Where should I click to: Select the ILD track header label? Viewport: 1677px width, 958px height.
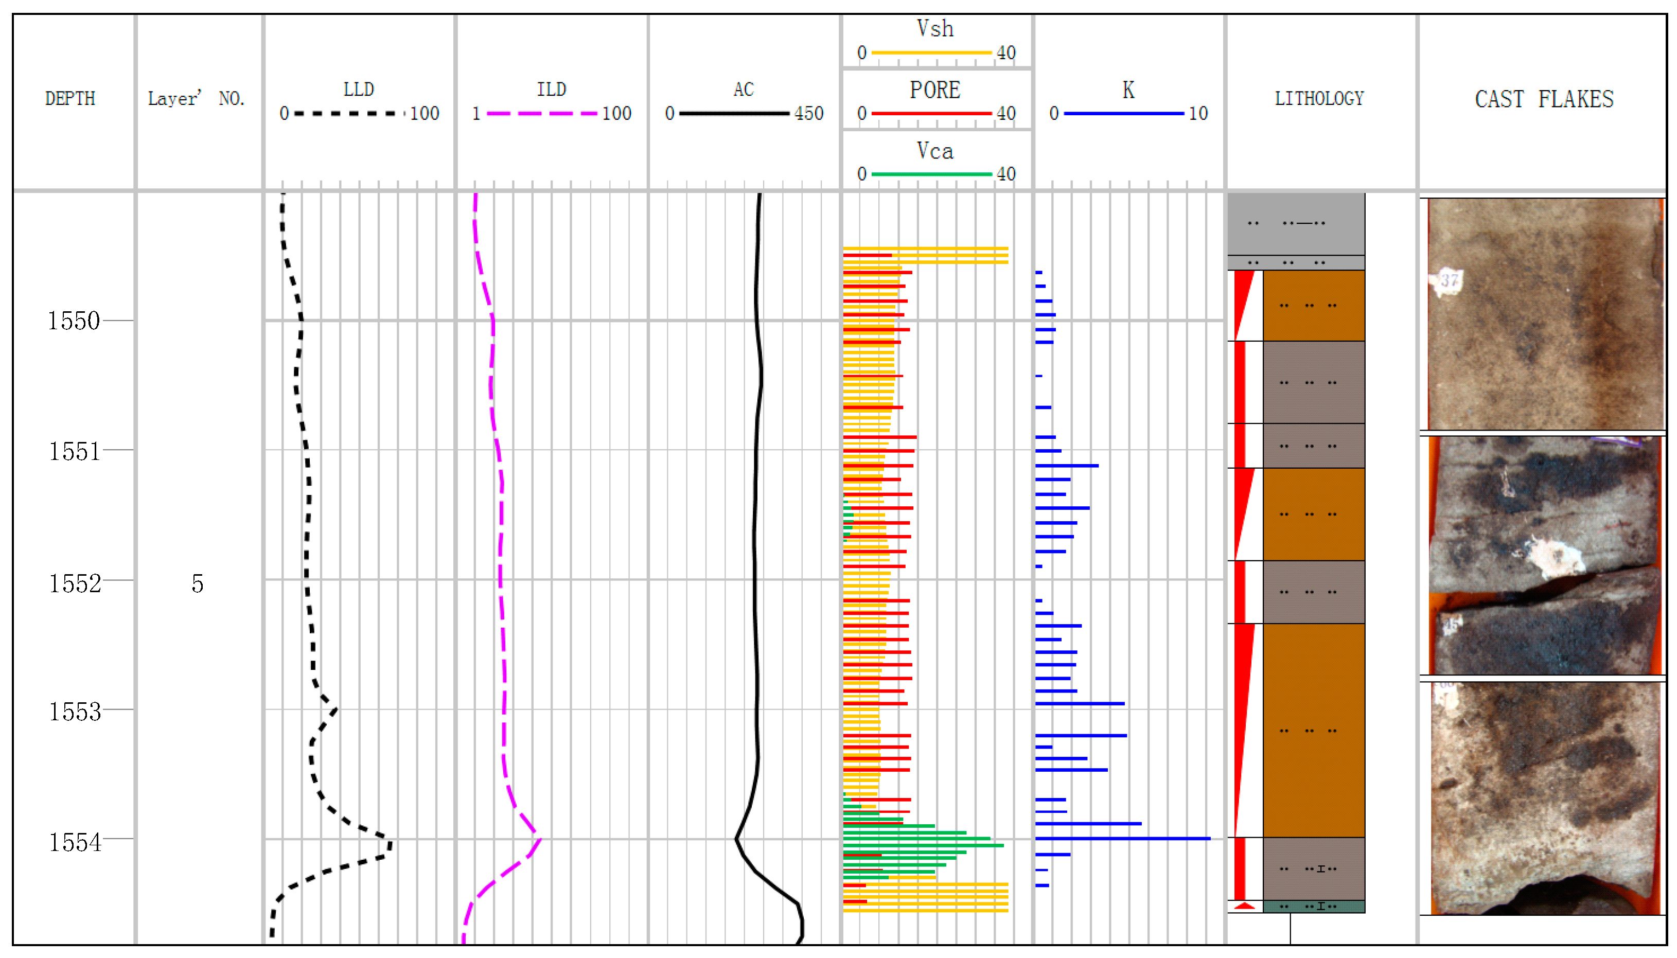(x=551, y=90)
